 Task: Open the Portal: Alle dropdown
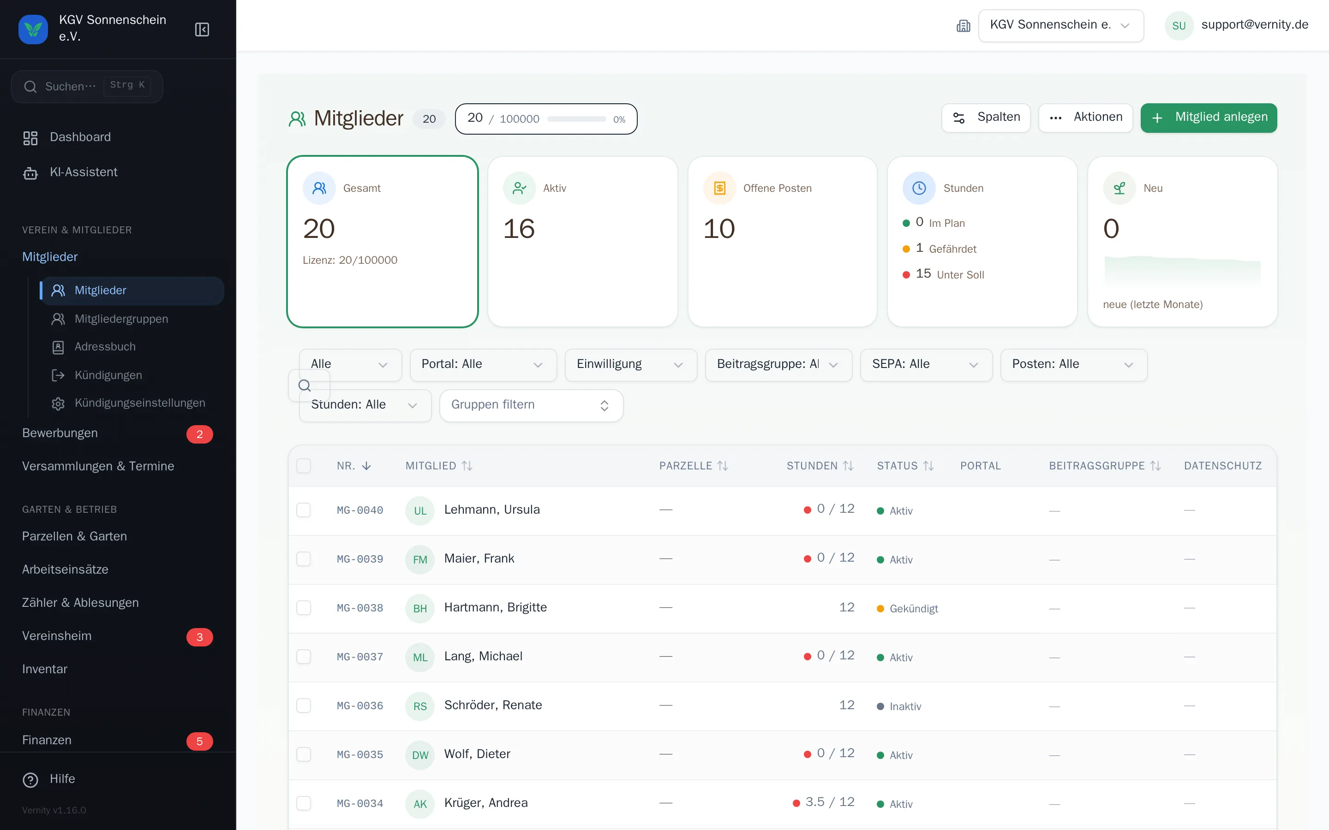click(x=483, y=364)
